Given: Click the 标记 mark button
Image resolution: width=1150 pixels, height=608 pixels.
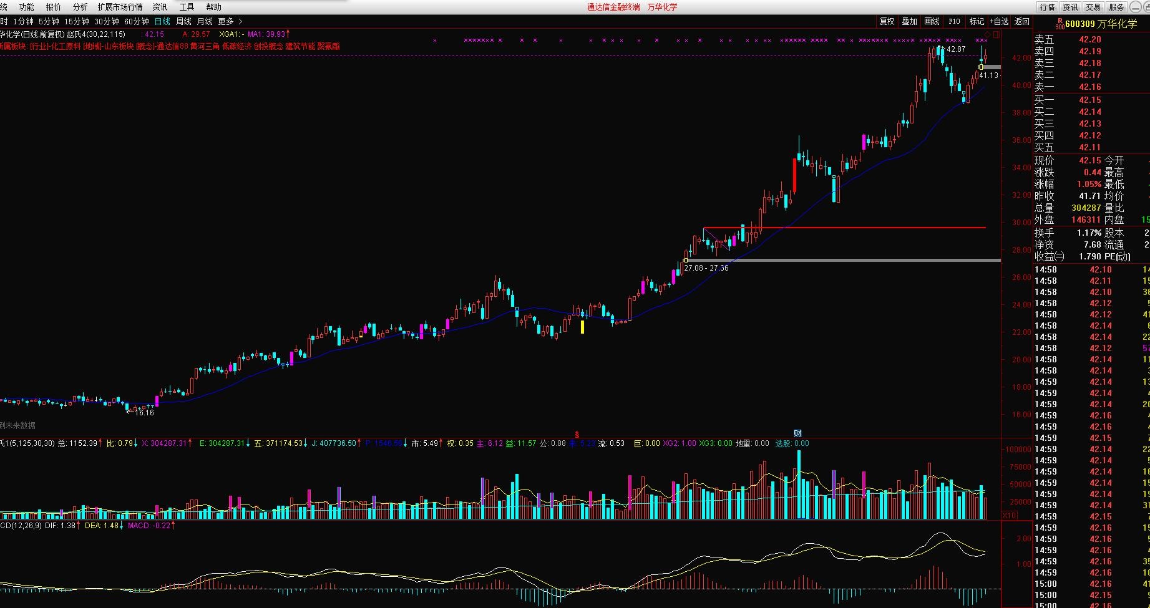Looking at the screenshot, I should point(977,21).
